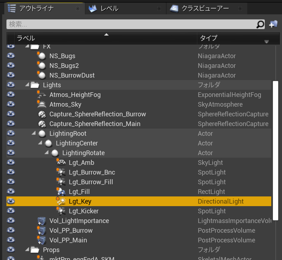Click the NS_Bugs Niagara actor icon

tap(42, 56)
